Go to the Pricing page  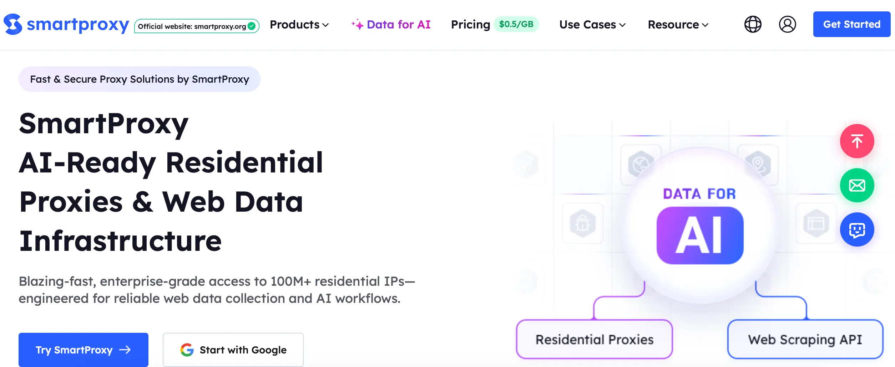[x=470, y=25]
